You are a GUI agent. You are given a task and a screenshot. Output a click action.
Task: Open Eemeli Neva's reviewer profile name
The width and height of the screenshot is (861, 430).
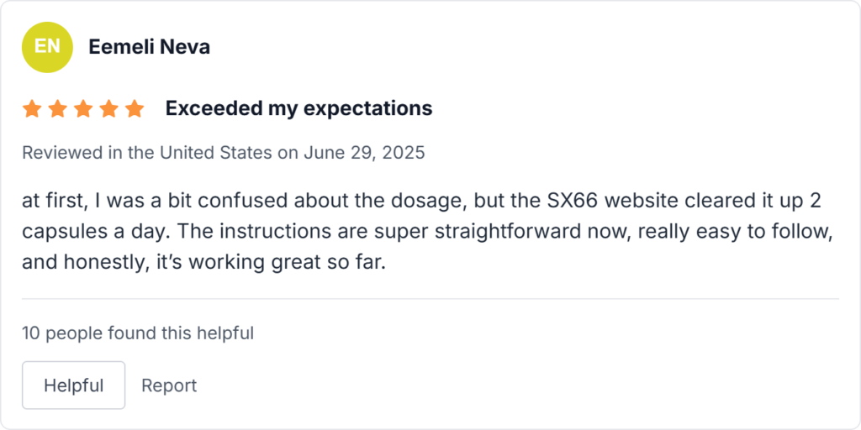(x=149, y=47)
